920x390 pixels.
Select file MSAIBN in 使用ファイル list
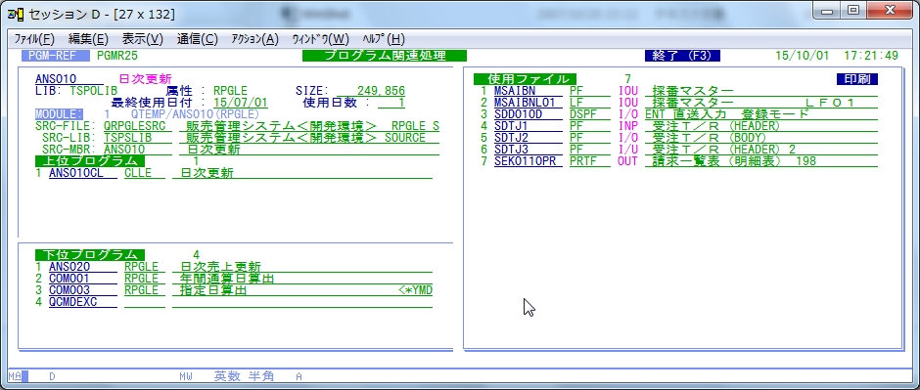(529, 91)
